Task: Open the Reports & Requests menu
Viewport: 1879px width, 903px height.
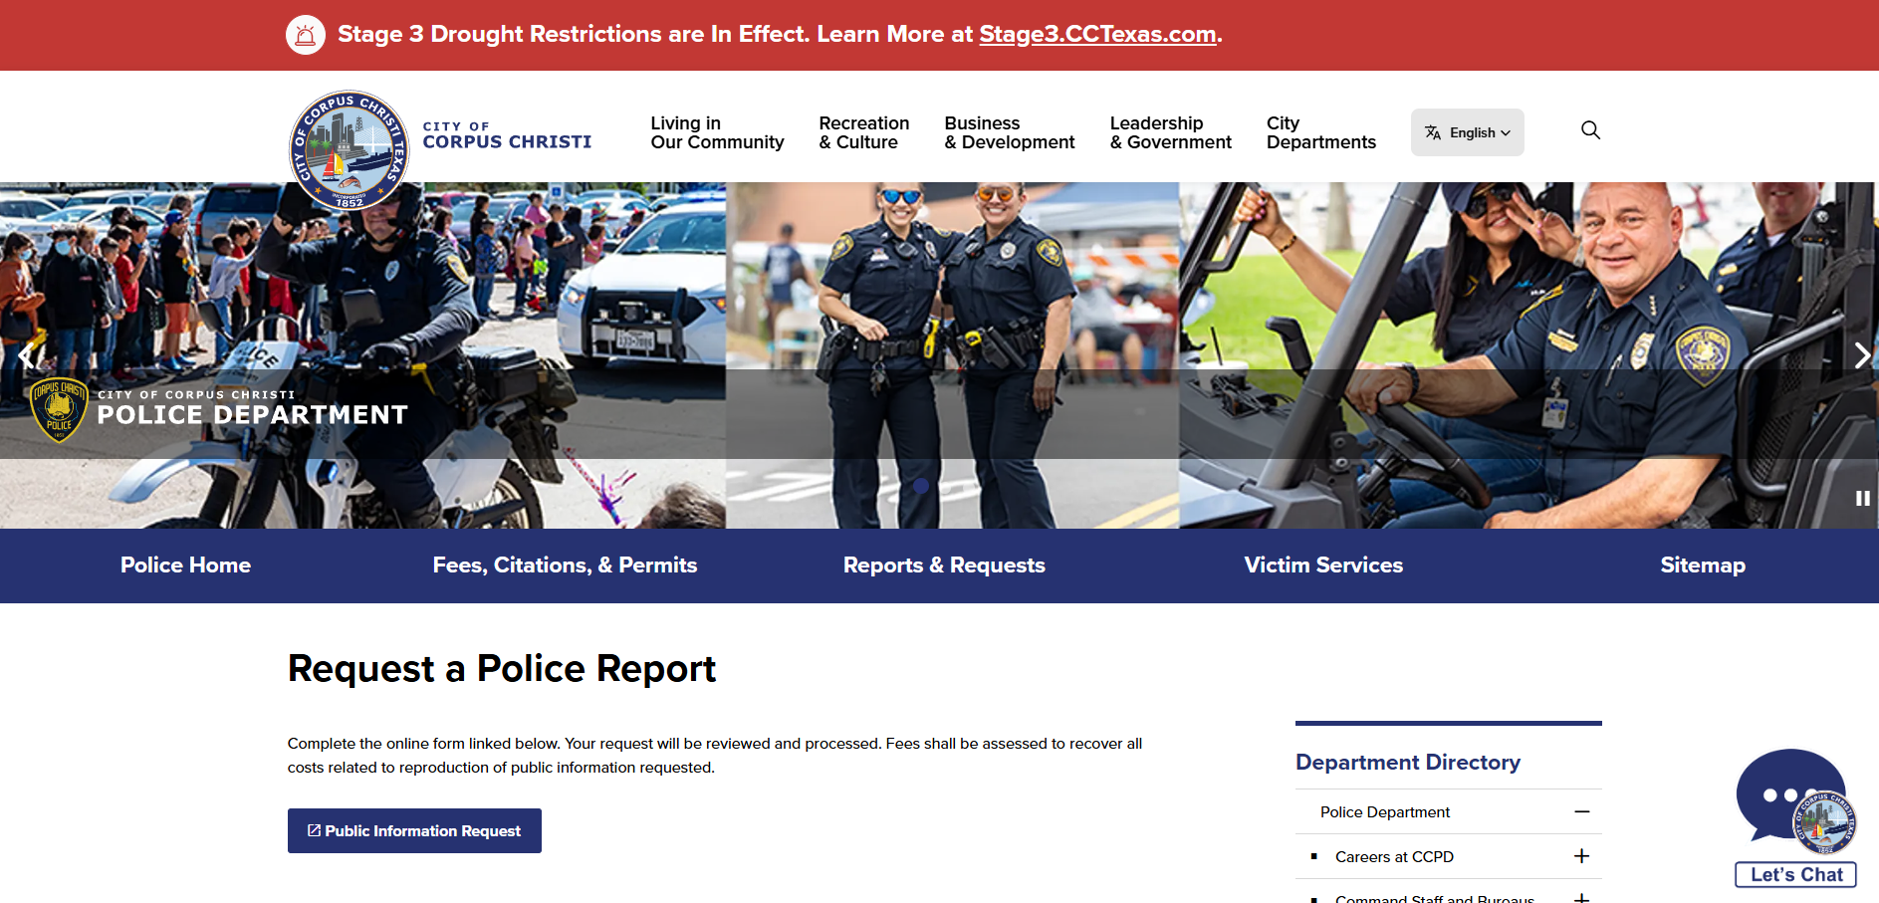Action: pos(944,565)
